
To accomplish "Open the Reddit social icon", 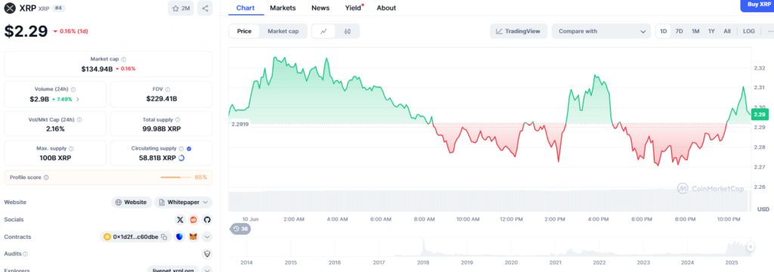I will point(193,220).
